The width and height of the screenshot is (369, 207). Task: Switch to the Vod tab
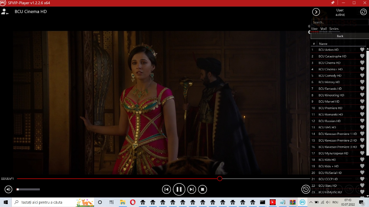point(323,29)
